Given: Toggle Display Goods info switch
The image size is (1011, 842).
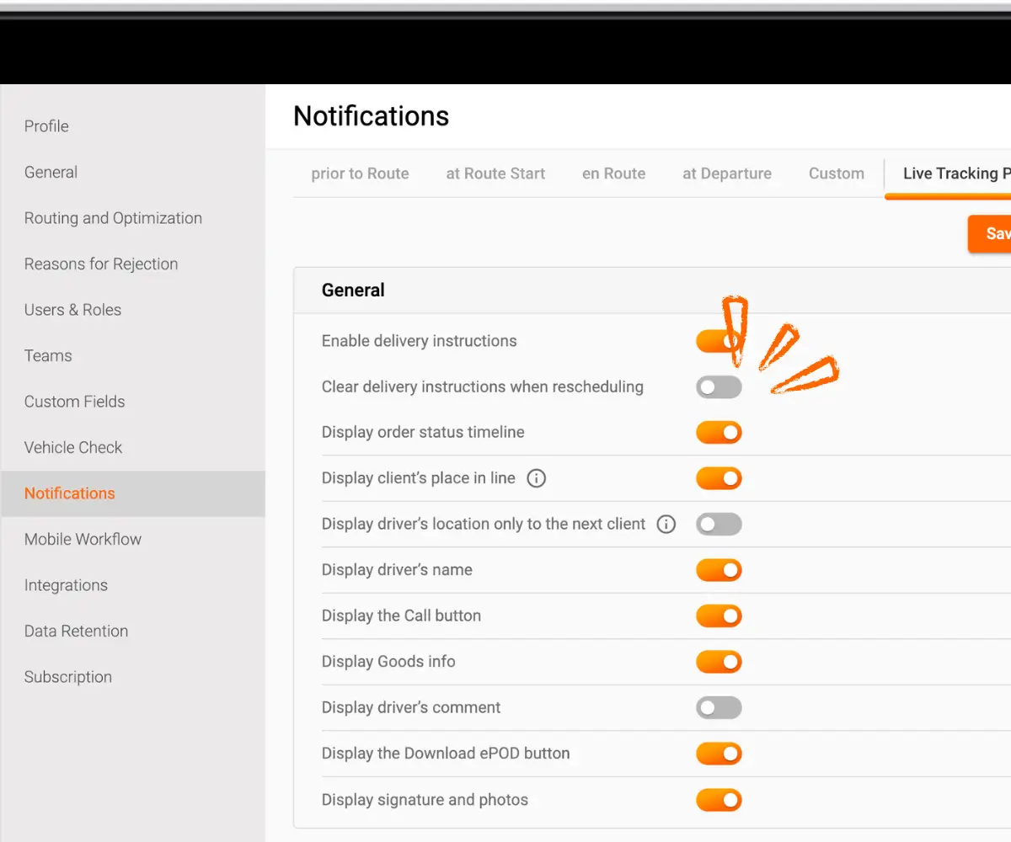Looking at the screenshot, I should (719, 662).
